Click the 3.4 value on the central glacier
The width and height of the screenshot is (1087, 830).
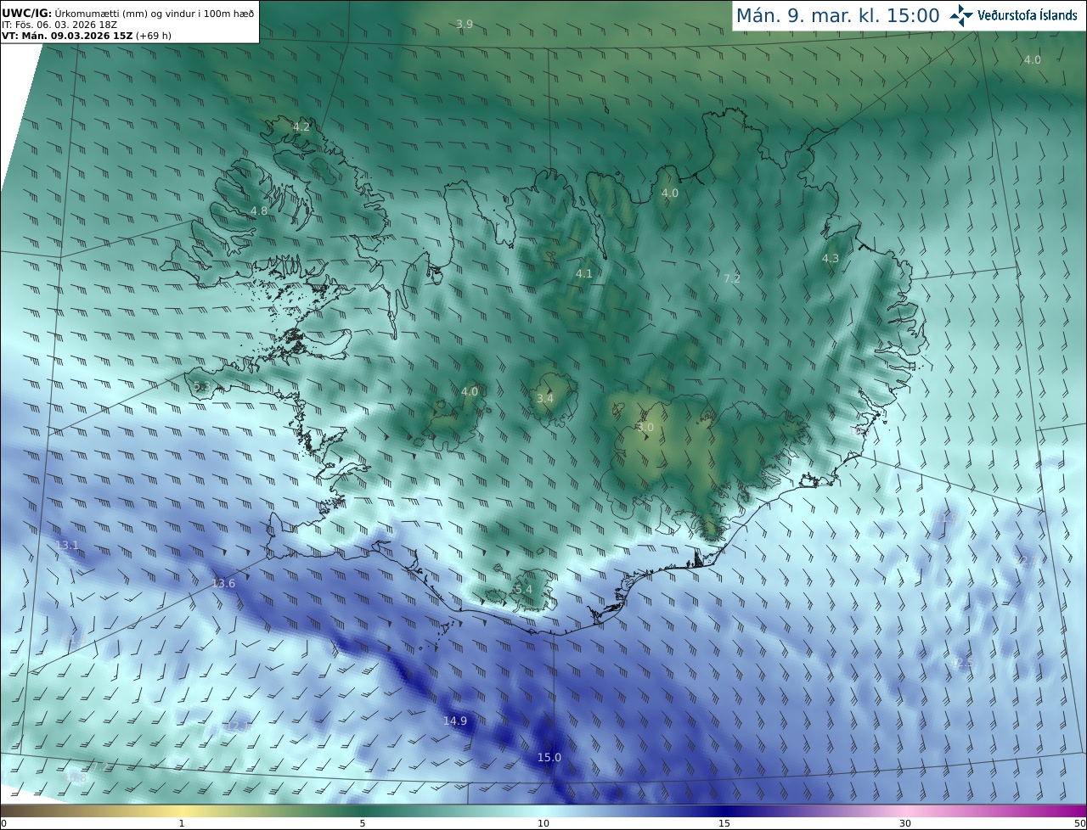(x=545, y=398)
